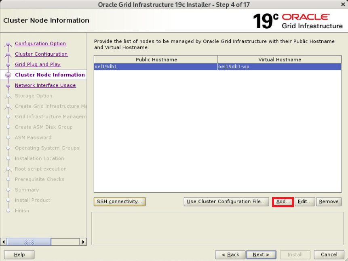Click step bullet icon beside Network Interface Usage
Viewport: 348px width, 261px height.
[x=8, y=85]
